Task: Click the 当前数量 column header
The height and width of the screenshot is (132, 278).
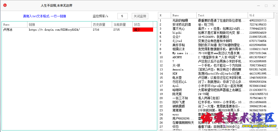Action: coord(122,25)
